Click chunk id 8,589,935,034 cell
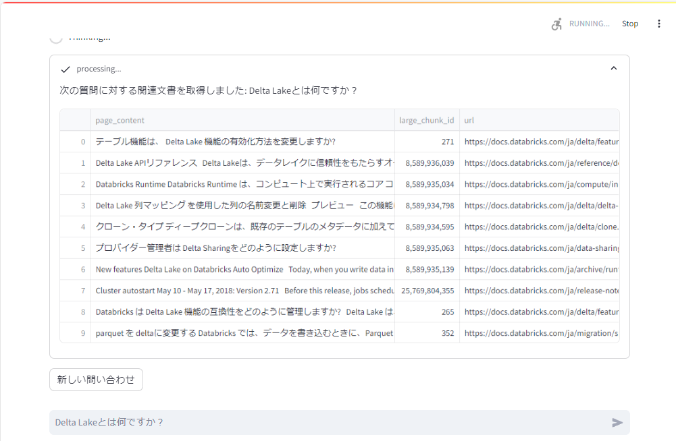676x441 pixels. [427, 184]
